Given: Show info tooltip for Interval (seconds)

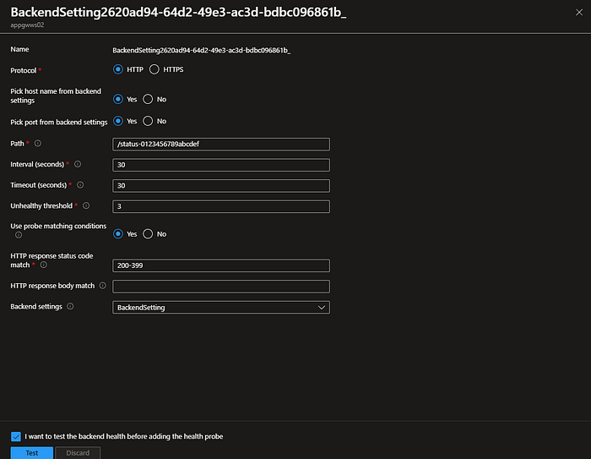Looking at the screenshot, I should pyautogui.click(x=78, y=164).
